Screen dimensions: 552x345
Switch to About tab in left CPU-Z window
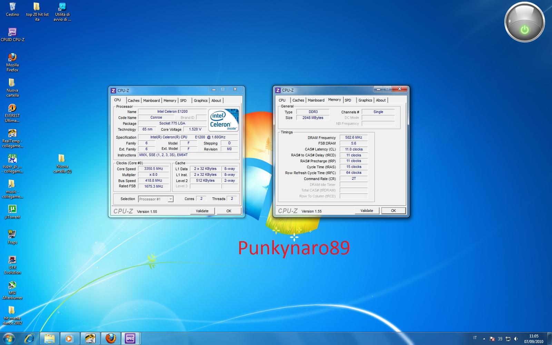click(216, 101)
